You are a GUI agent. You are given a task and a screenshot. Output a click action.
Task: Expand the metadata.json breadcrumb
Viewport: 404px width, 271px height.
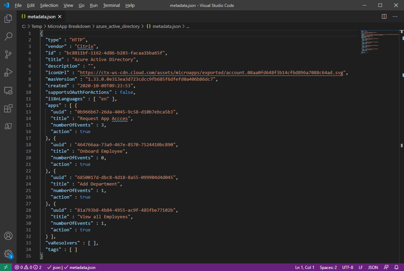(x=164, y=26)
